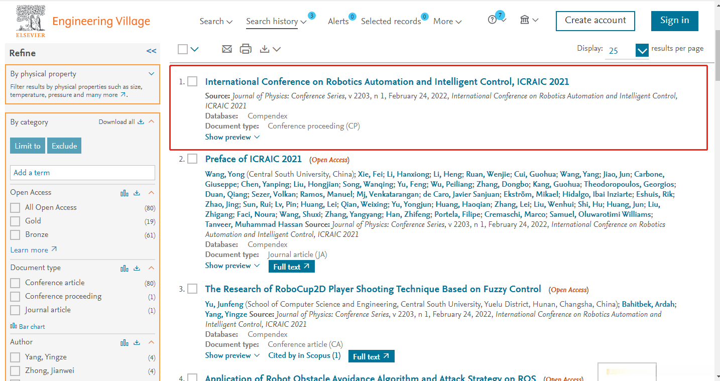Open Full text for RoboCup2D shooting paper
This screenshot has height=381, width=720.
(x=371, y=356)
